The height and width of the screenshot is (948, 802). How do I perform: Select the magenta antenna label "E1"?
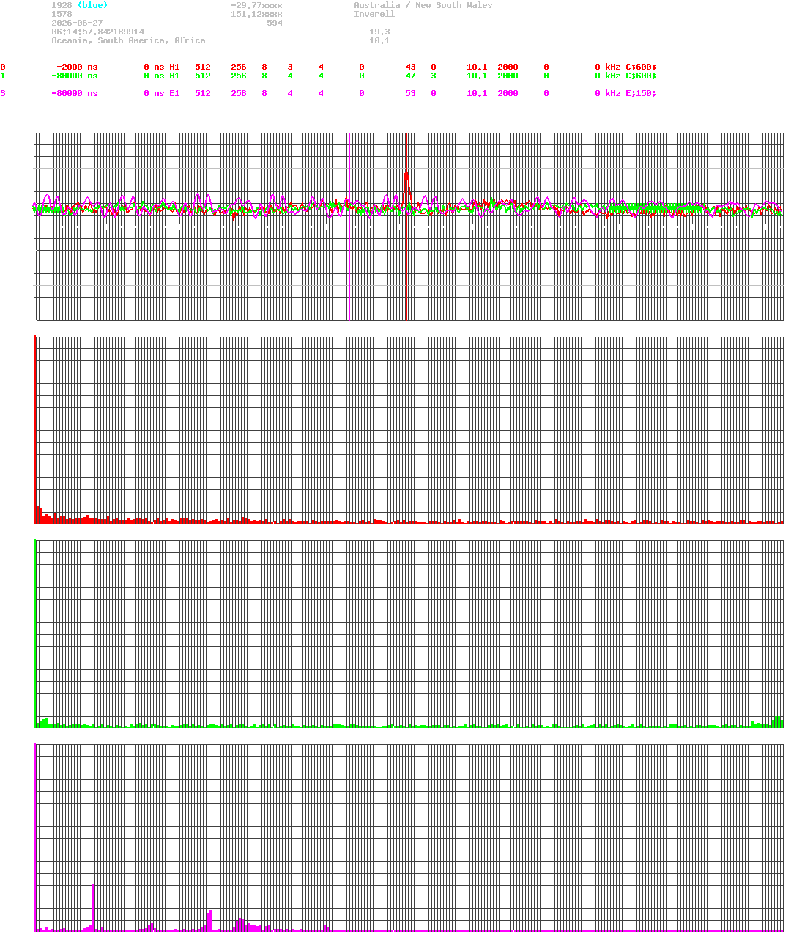[x=174, y=93]
